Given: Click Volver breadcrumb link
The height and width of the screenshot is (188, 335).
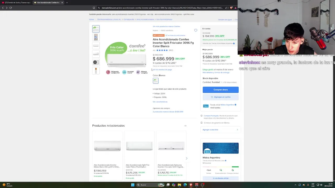Looking at the screenshot, I should [92, 20].
